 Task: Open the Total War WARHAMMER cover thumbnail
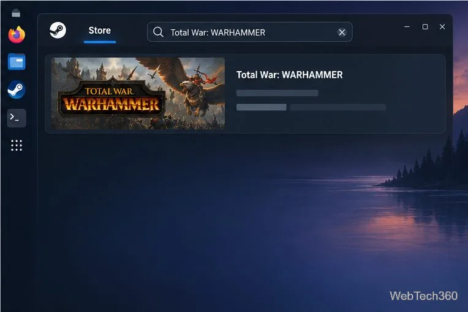coord(138,93)
